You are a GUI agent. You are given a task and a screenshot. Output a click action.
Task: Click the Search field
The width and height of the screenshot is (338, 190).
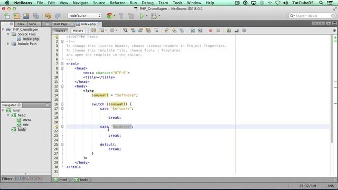tap(312, 16)
